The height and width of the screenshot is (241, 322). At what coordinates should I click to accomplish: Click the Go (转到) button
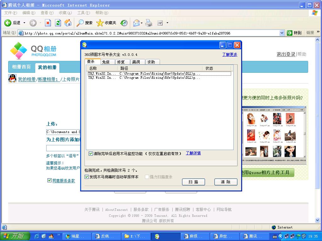[x=294, y=33]
